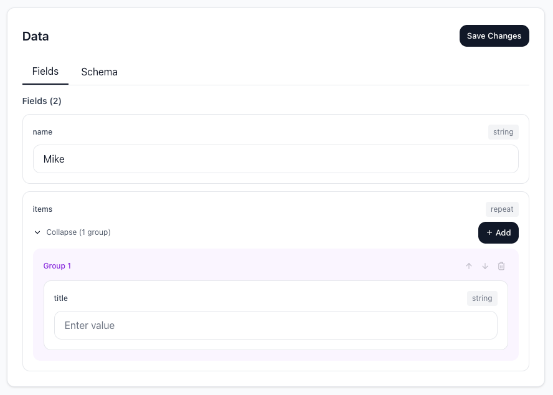
Task: Click the plus icon in the Add button
Action: coord(489,232)
